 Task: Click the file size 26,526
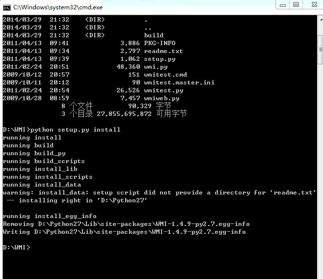[128, 90]
